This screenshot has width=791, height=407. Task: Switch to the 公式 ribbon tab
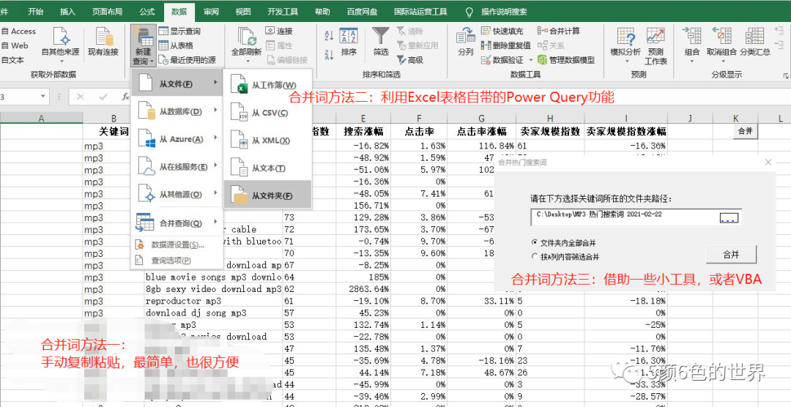pos(146,11)
